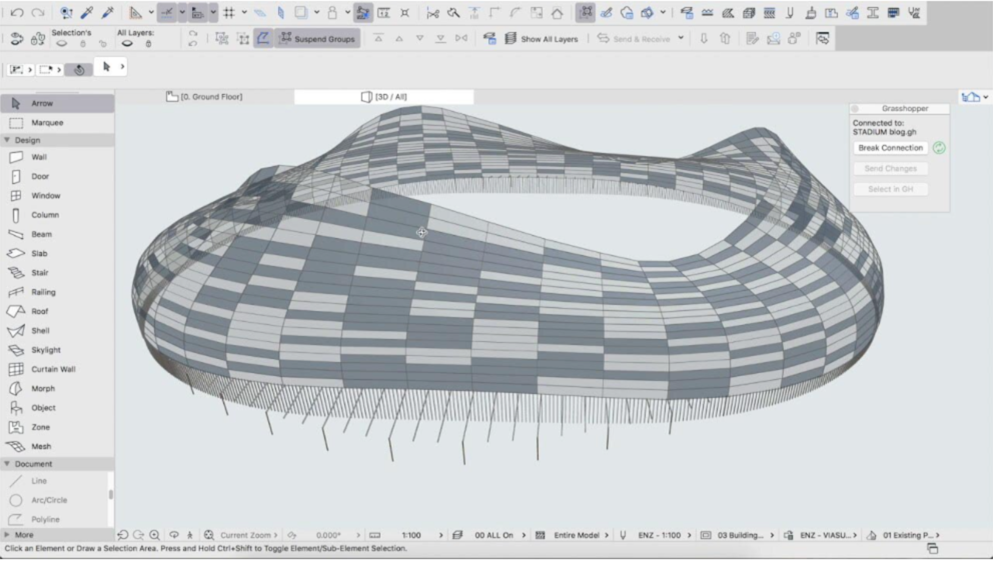
Task: Click the toolbox vertical scrollbar
Action: point(111,494)
